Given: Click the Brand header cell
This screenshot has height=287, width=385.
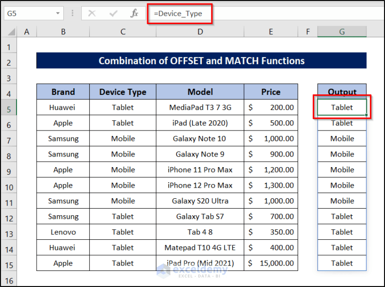Looking at the screenshot, I should coord(63,92).
